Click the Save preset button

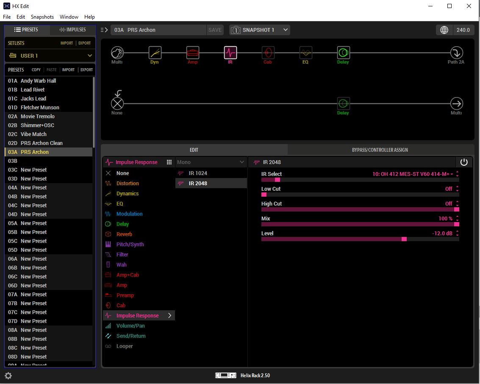(215, 30)
